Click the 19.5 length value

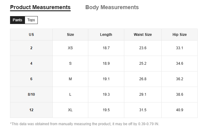pyautogui.click(x=106, y=110)
